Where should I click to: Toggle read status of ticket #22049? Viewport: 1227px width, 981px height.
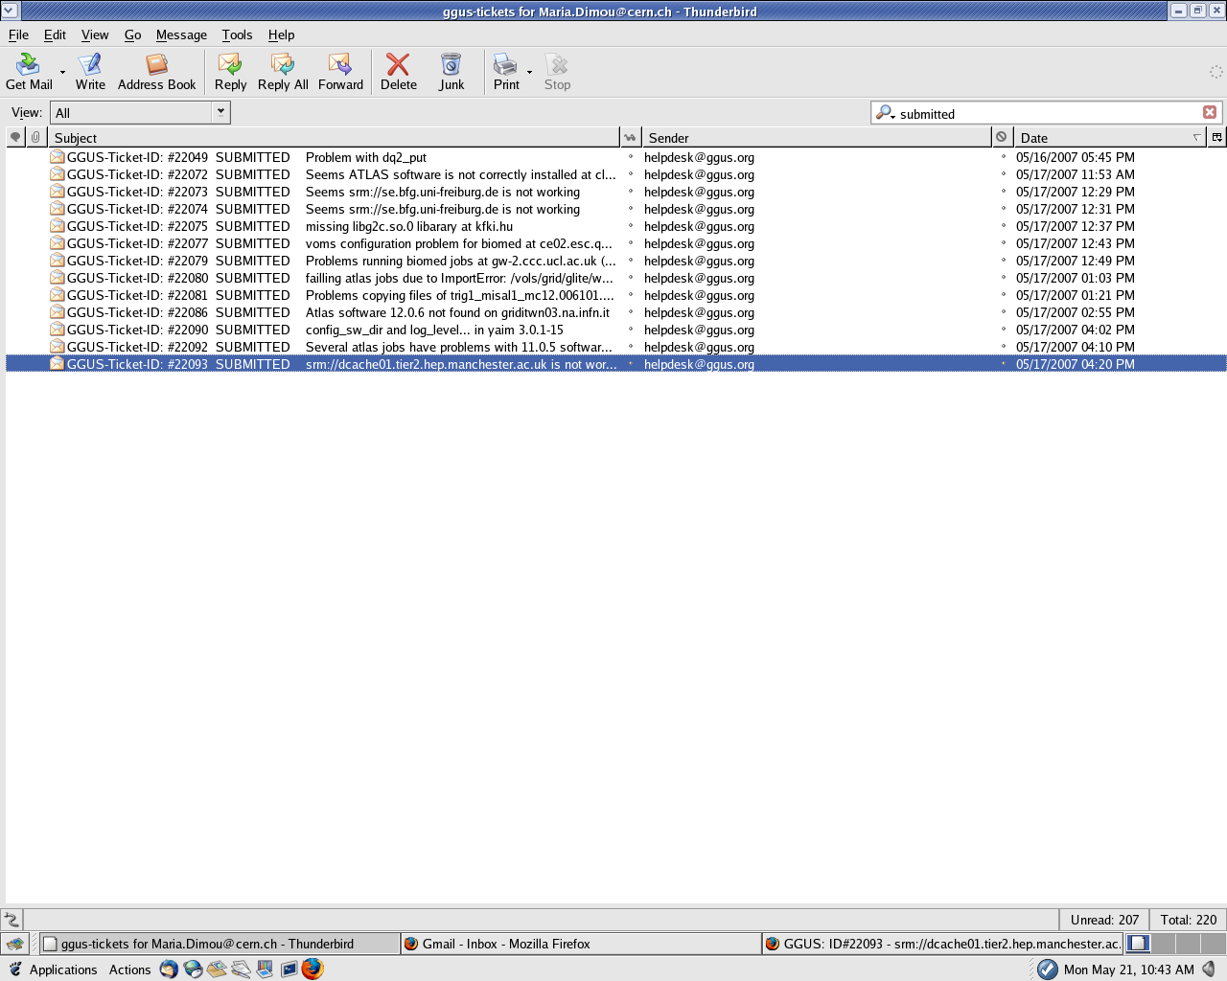point(630,157)
